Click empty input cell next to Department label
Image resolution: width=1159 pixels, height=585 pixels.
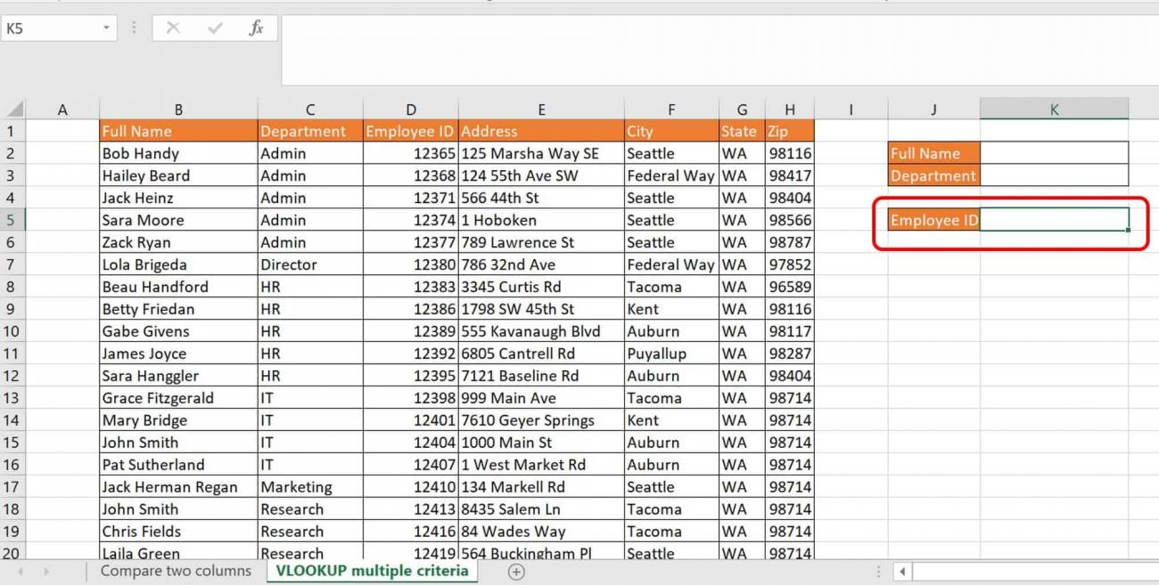click(1054, 175)
